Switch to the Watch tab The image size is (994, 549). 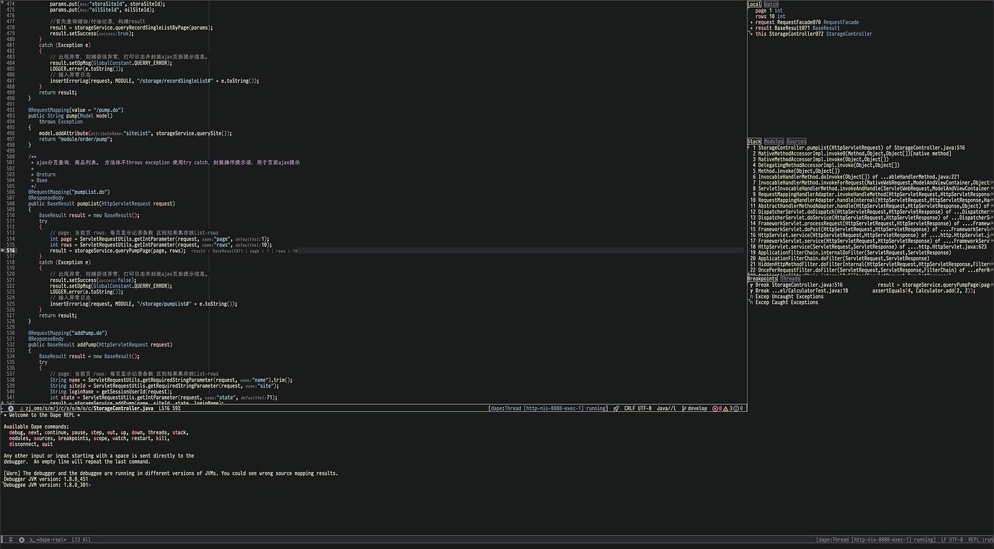771,4
